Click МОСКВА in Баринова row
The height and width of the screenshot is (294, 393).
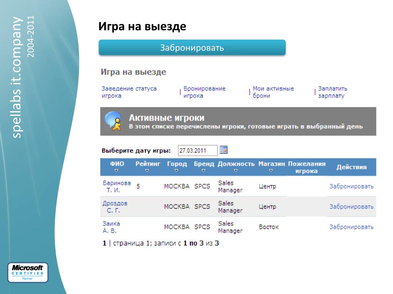coord(177,186)
